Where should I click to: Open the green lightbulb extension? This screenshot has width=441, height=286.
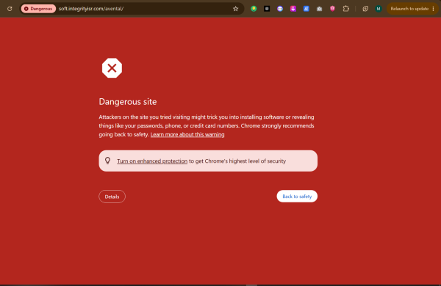coord(254,9)
